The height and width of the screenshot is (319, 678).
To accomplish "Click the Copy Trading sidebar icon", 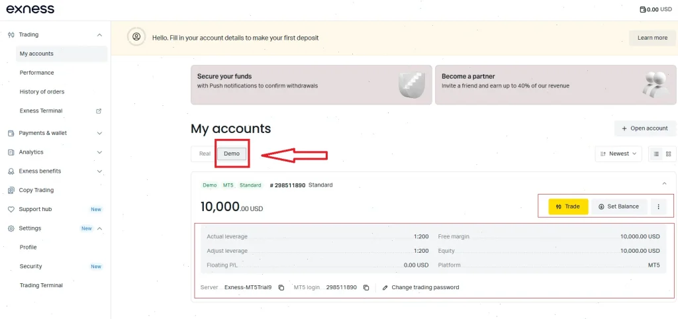I will pos(11,190).
